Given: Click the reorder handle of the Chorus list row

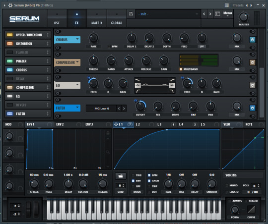Looking at the screenshot, I should 48,70.
